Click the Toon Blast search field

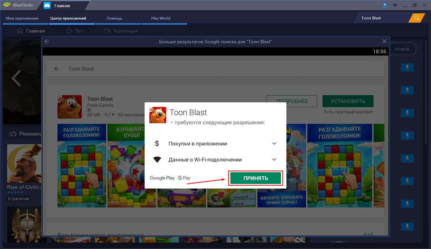click(x=383, y=18)
